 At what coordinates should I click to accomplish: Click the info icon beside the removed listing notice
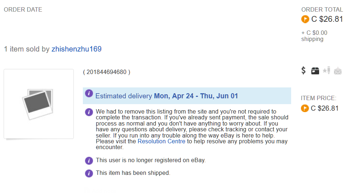[x=89, y=112]
